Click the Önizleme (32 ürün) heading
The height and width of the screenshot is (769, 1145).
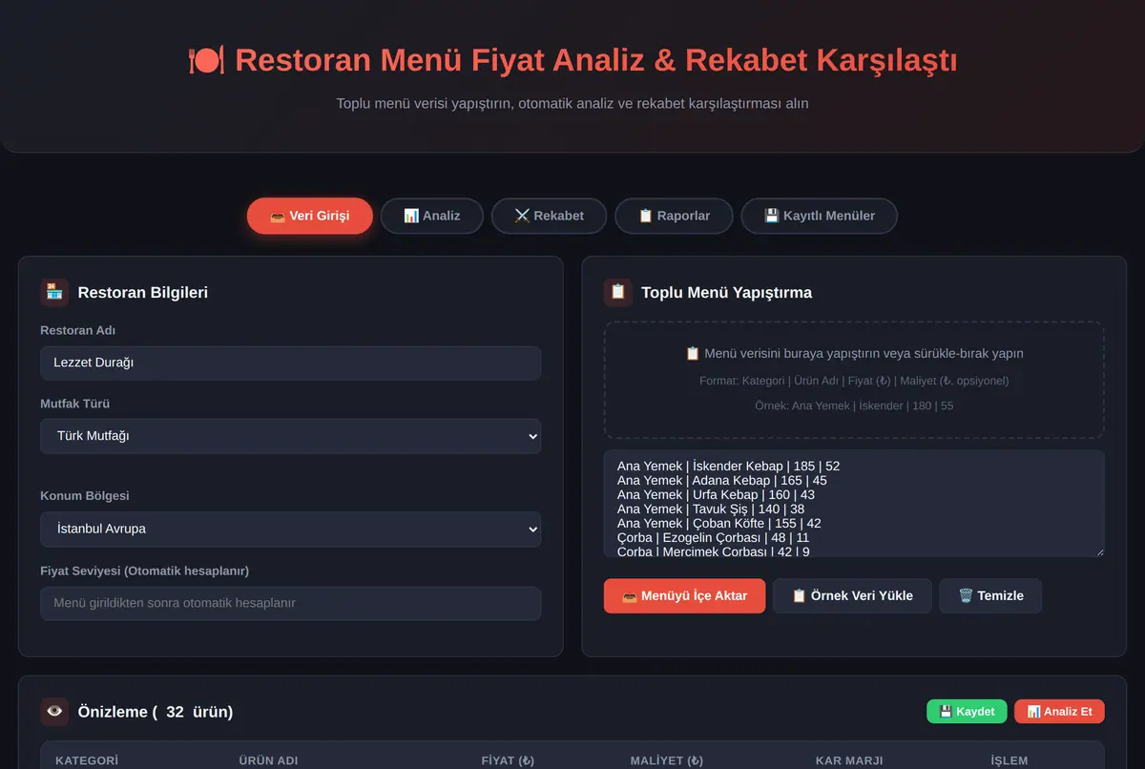tap(156, 712)
